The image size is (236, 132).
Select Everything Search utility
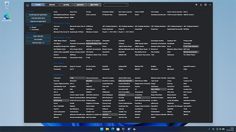click(124, 86)
